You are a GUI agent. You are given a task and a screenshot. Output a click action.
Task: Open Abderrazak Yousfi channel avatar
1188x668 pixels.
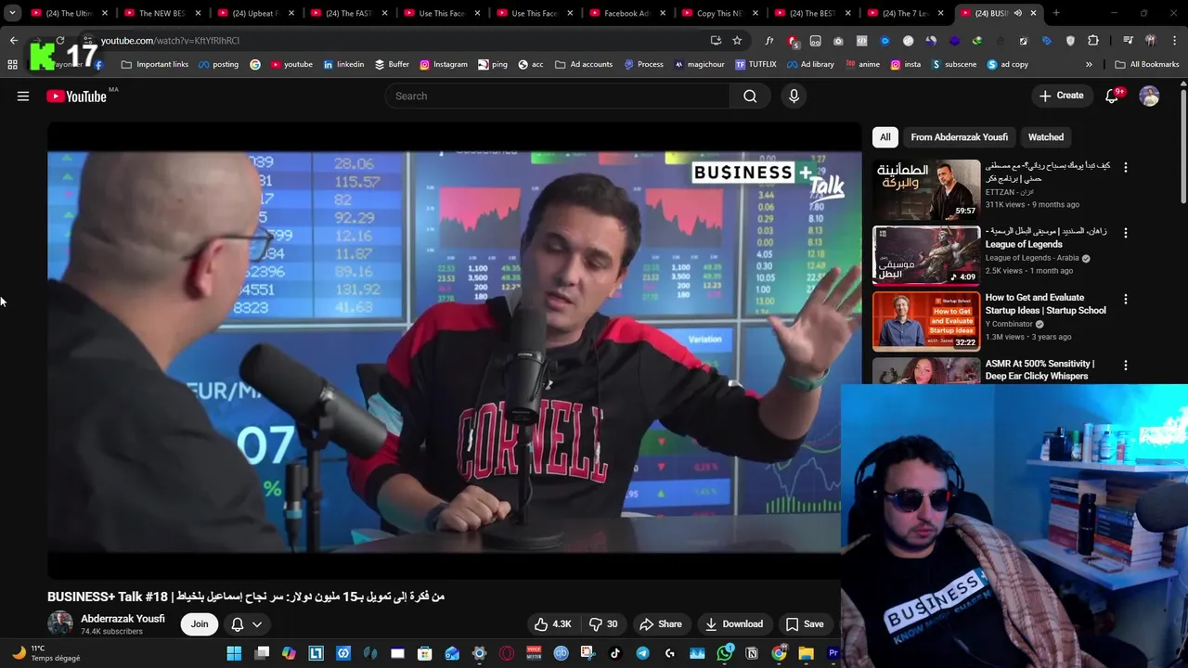pos(60,623)
